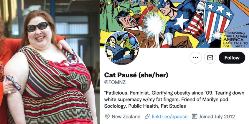
Task: Click the white star on Captain America's chest
Action: 181,22
